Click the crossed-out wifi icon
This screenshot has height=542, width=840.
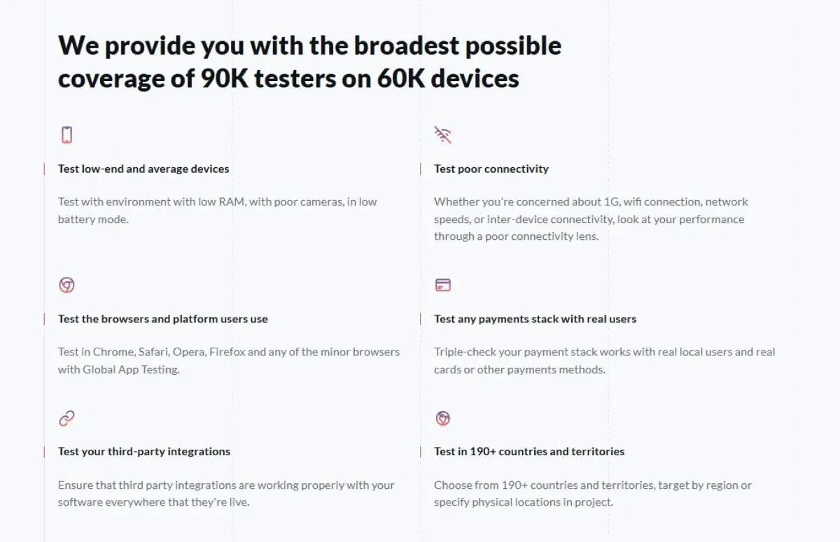442,135
